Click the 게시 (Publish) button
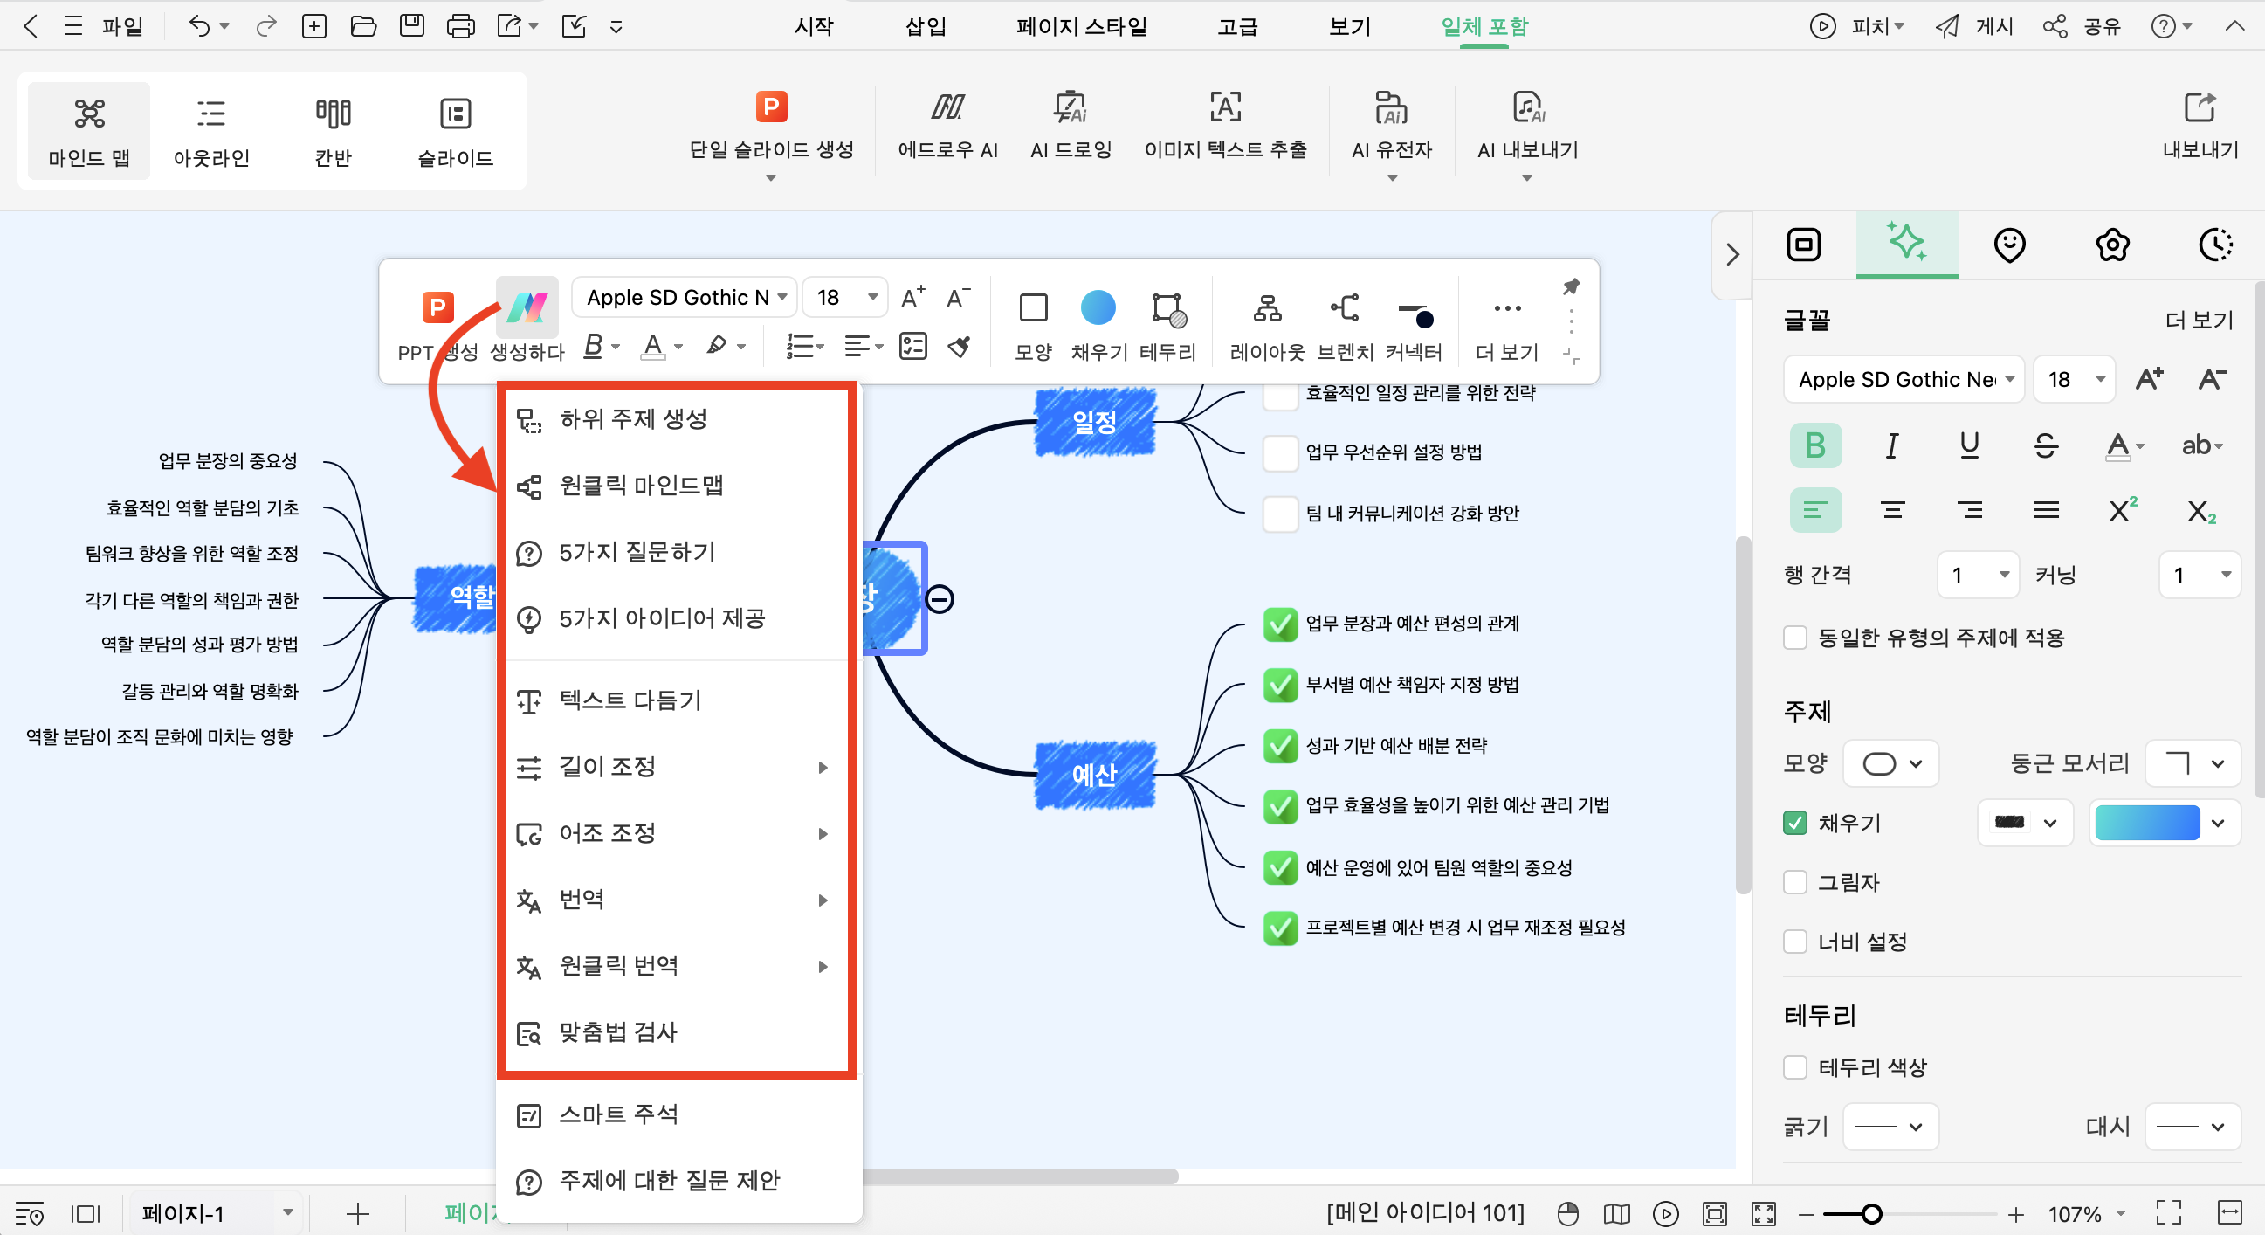The width and height of the screenshot is (2265, 1235). point(1975,26)
